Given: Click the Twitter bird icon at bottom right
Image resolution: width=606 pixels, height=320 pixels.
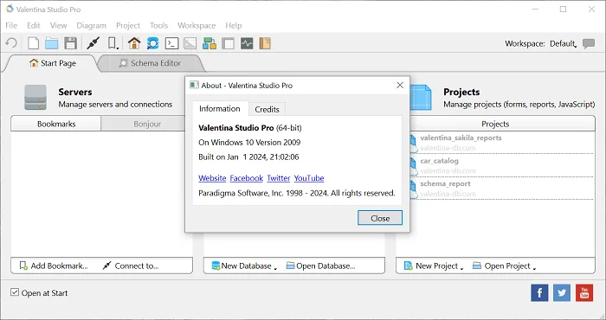Looking at the screenshot, I should tap(562, 293).
